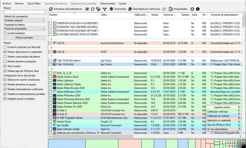Screen dimensions: 246x148
Task: Select the AI Suite III row
Action: coord(145,114)
